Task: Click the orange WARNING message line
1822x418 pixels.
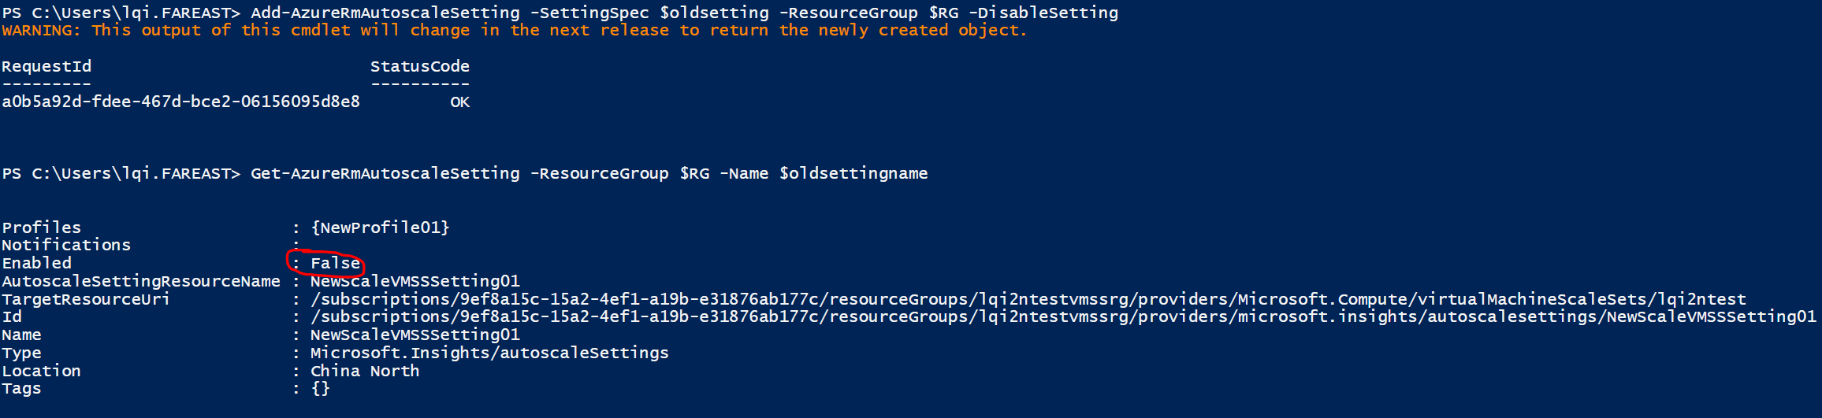Action: tap(514, 31)
